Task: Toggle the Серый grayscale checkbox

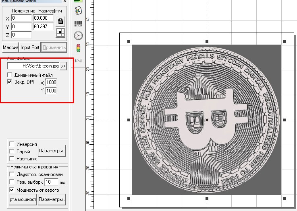Action: (12, 152)
